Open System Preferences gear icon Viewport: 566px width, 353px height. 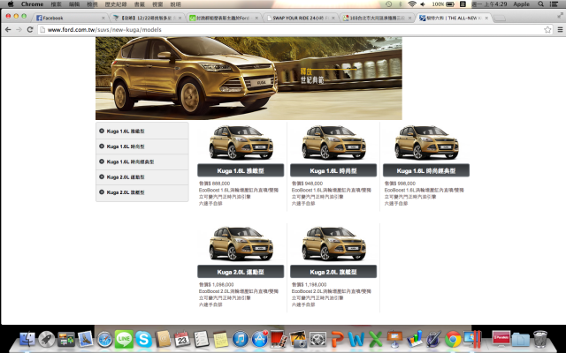317,339
